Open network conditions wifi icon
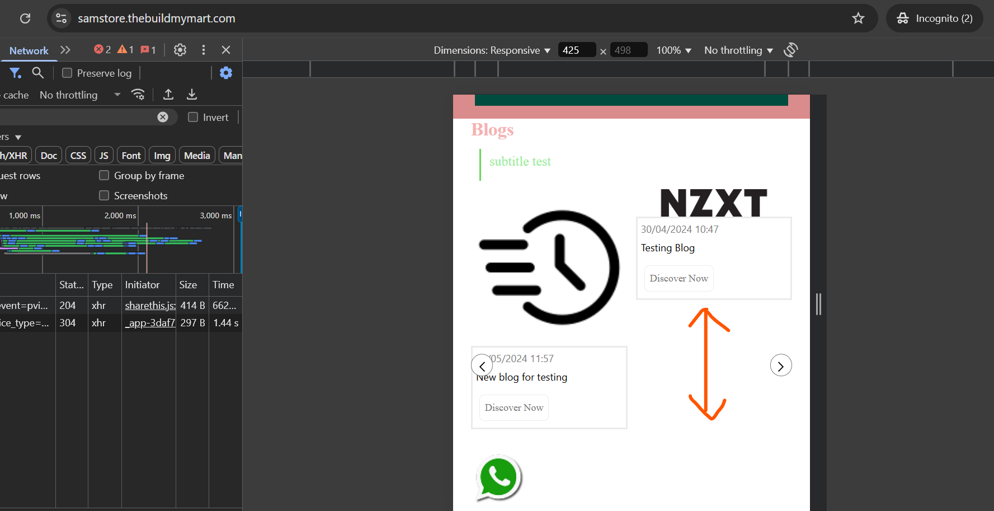This screenshot has height=511, width=994. (x=138, y=95)
